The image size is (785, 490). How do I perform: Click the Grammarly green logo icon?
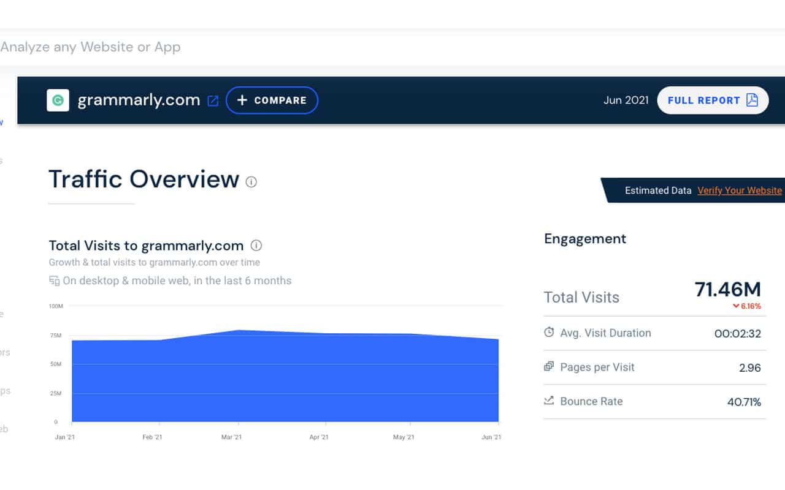click(x=58, y=100)
